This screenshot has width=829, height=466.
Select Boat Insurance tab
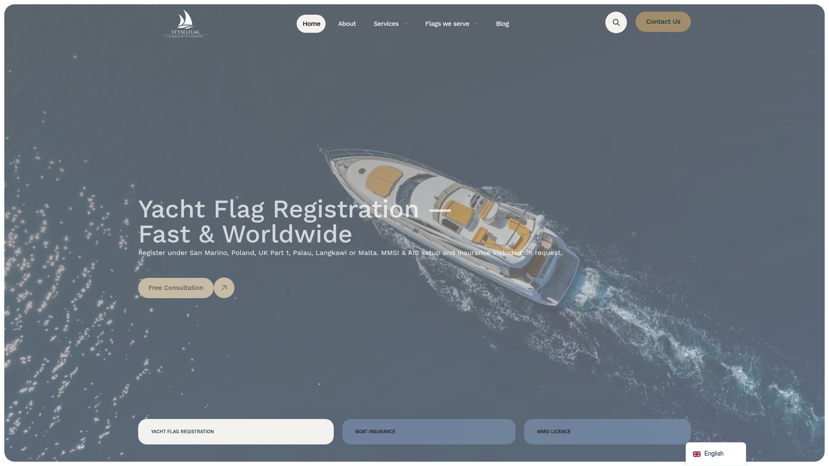[429, 431]
